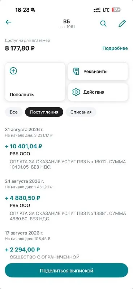Open search with the magnifier icon

[103, 23]
